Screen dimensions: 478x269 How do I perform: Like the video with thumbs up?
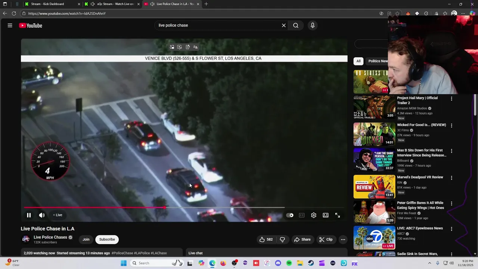pyautogui.click(x=266, y=239)
